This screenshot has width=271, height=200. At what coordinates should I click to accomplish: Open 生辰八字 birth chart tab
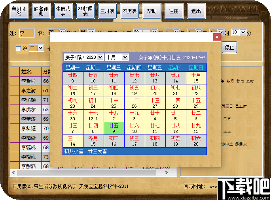click(x=63, y=11)
